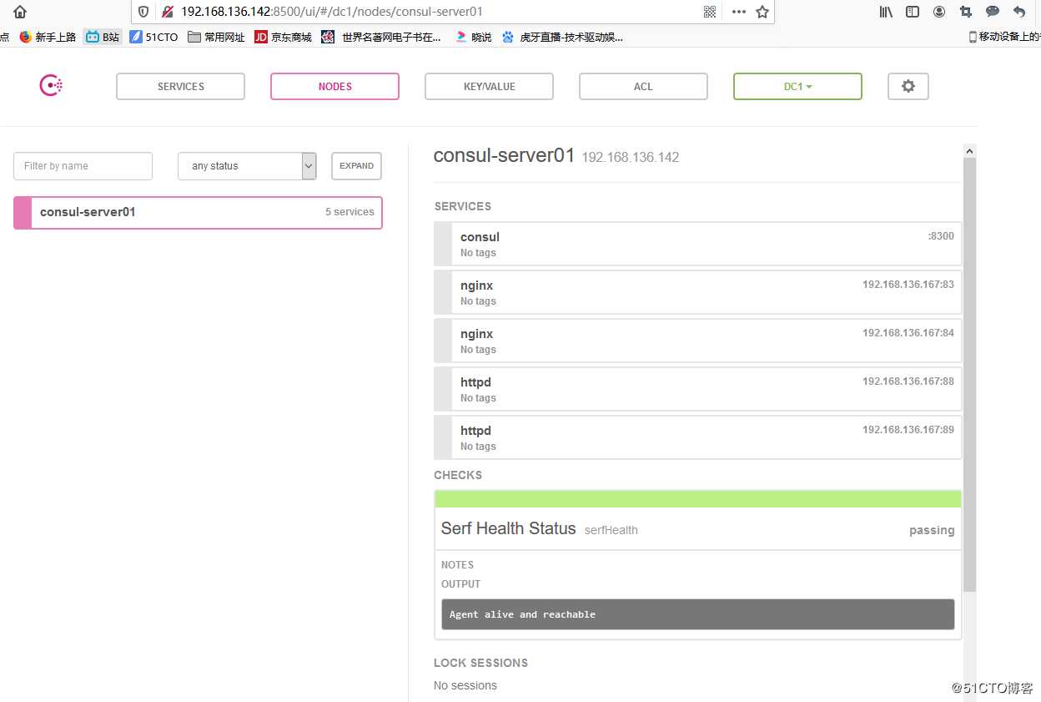
Task: Open the KEY/VALUE tab
Action: pos(489,86)
